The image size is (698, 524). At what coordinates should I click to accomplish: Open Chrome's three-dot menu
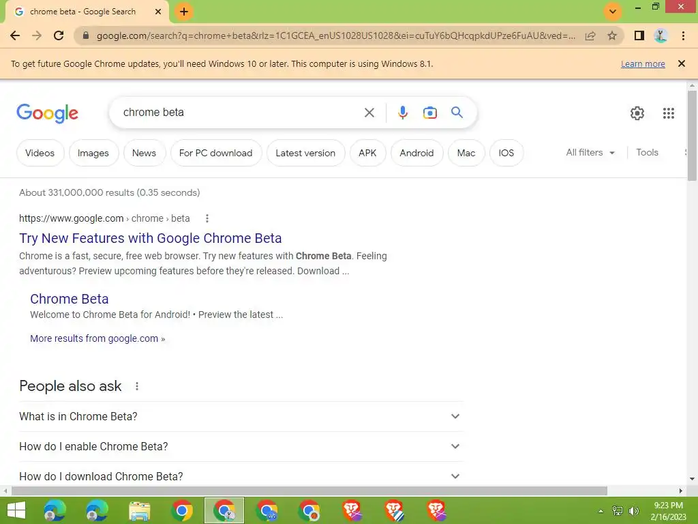(683, 35)
